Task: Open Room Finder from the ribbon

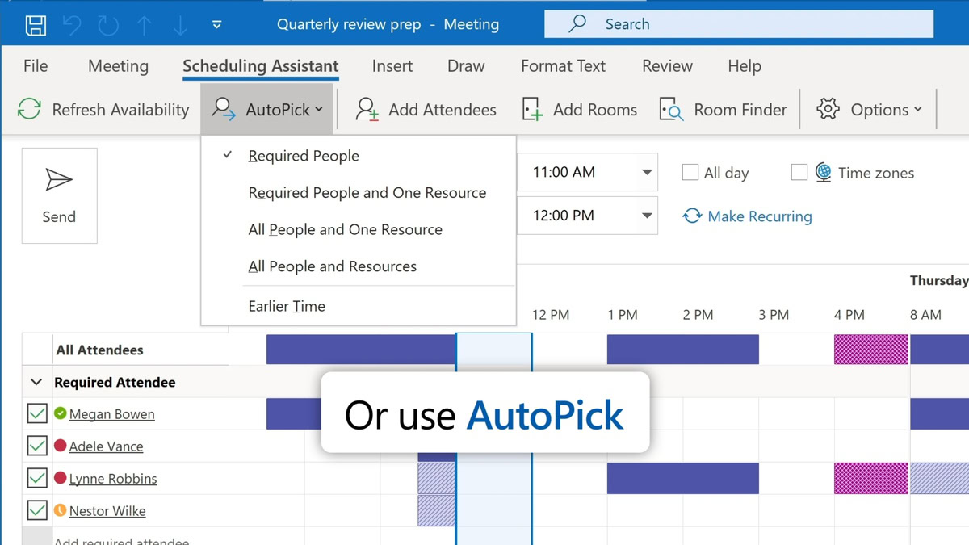Action: (724, 110)
